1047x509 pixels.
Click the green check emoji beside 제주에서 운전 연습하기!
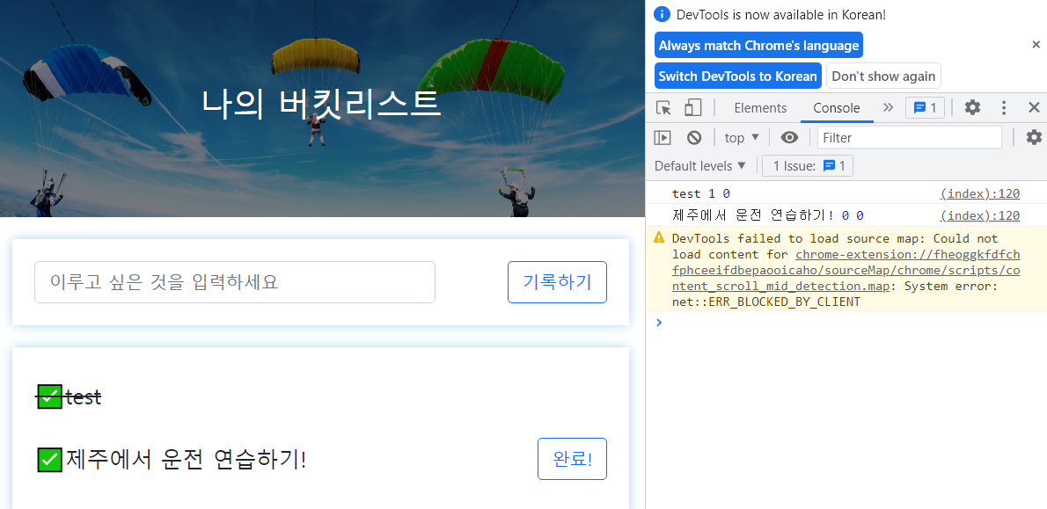[x=49, y=459]
